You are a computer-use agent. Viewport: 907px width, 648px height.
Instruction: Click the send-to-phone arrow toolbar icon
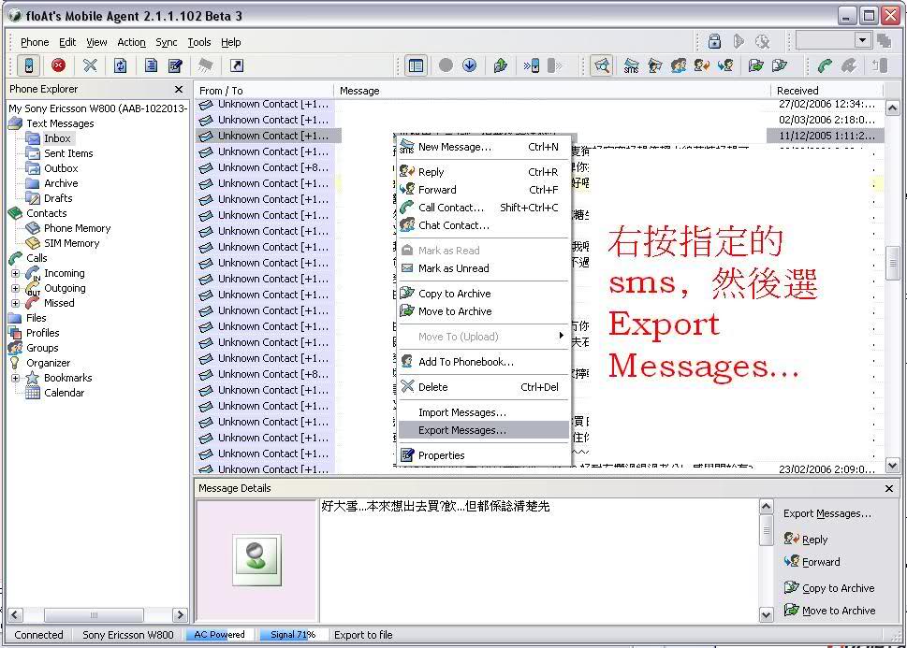pyautogui.click(x=531, y=65)
